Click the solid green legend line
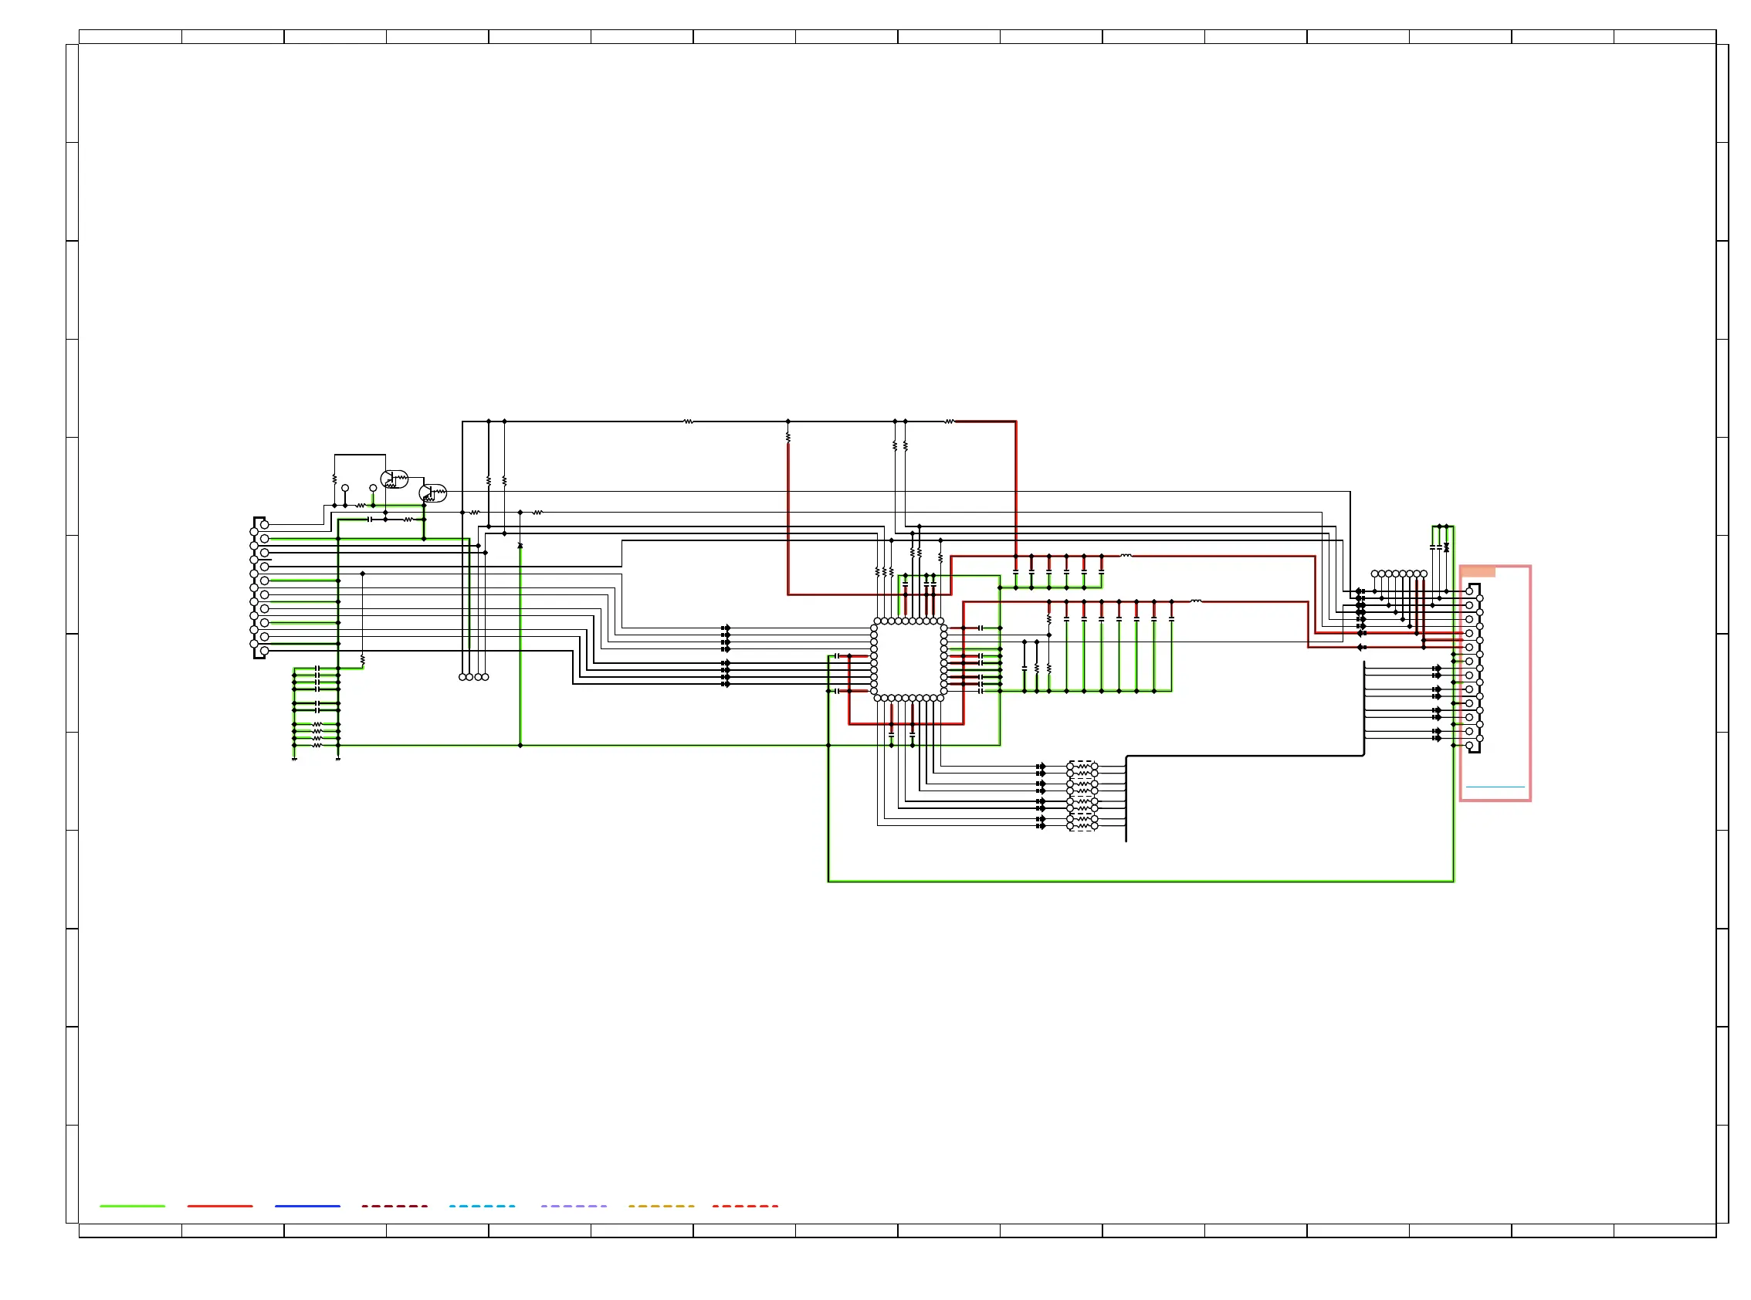 [132, 1206]
